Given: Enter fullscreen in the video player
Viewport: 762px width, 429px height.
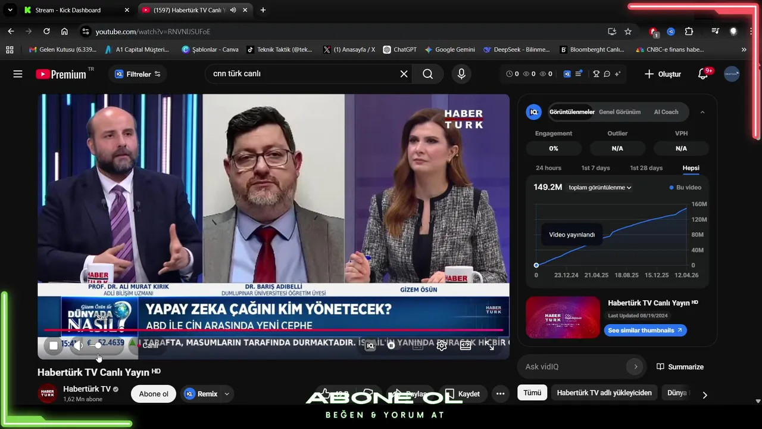Looking at the screenshot, I should click(x=489, y=345).
